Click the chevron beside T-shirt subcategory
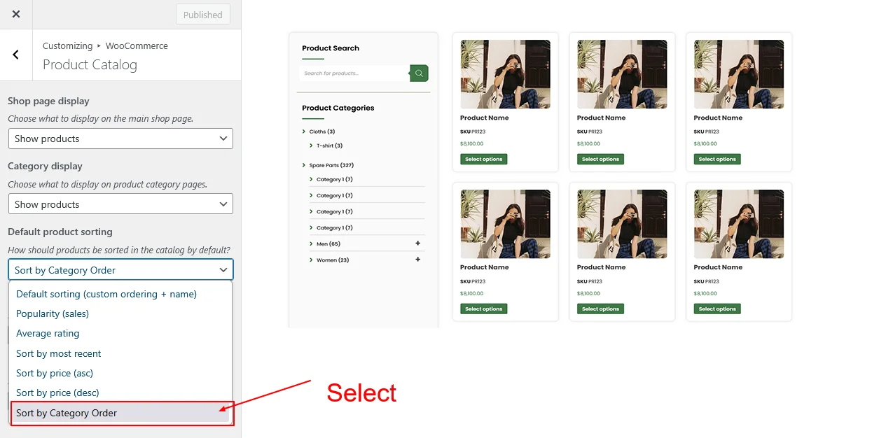This screenshot has height=438, width=886. pyautogui.click(x=311, y=146)
